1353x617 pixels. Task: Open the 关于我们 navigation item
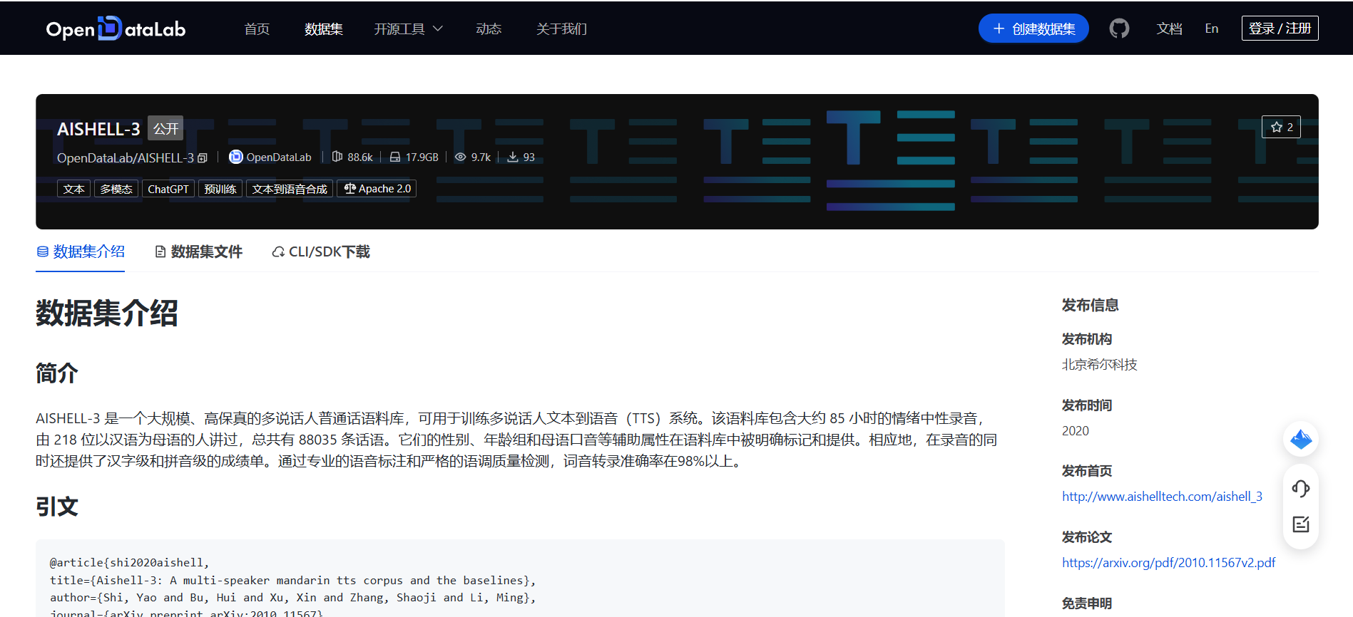[562, 28]
